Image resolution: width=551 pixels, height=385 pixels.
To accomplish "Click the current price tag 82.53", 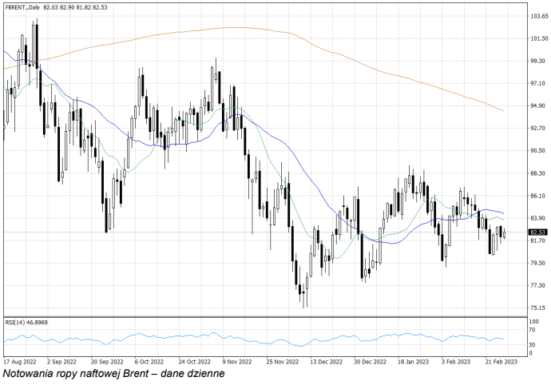I will [537, 232].
